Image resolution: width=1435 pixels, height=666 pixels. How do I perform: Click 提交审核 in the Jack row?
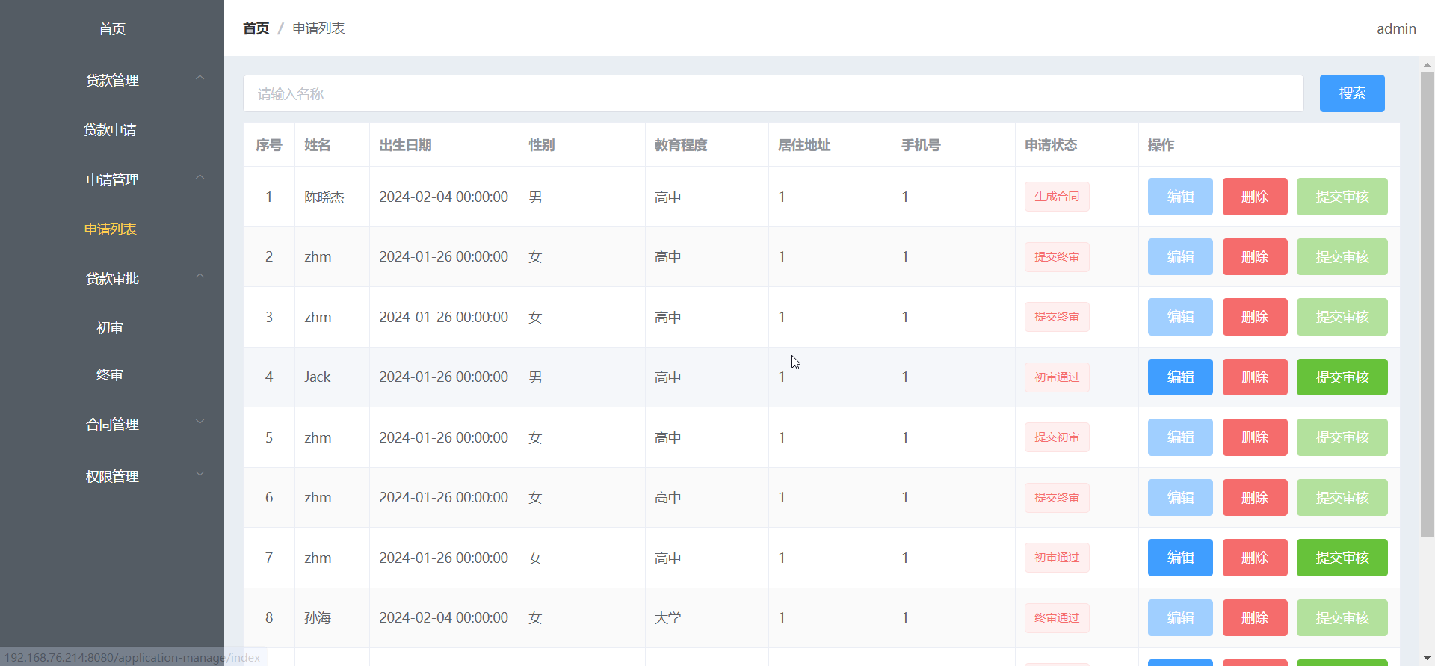pos(1342,377)
